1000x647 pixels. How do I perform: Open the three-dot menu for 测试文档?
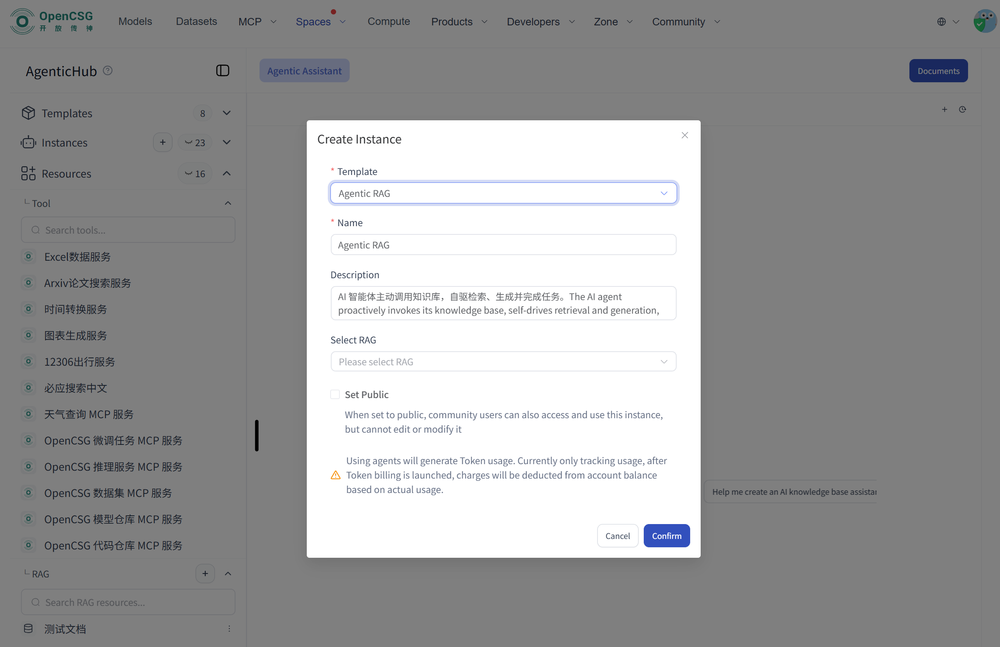coord(229,629)
